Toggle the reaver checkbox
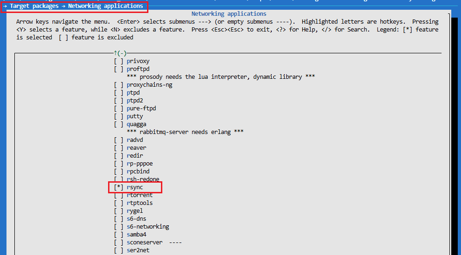 click(119, 148)
